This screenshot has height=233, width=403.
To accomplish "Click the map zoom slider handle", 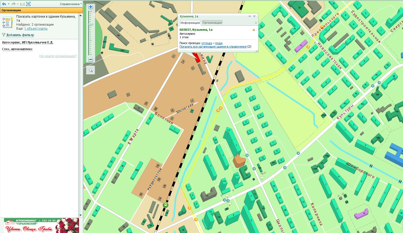I will pyautogui.click(x=91, y=24).
